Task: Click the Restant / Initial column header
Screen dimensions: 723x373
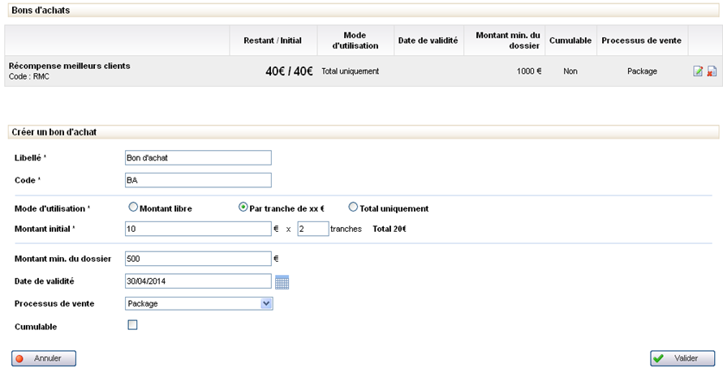Action: pos(272,41)
